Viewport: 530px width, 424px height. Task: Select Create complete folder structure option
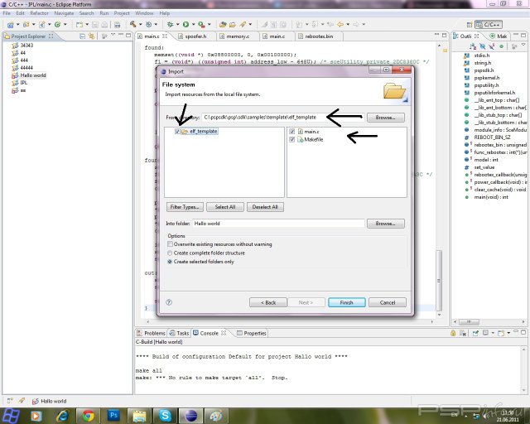[x=171, y=253]
